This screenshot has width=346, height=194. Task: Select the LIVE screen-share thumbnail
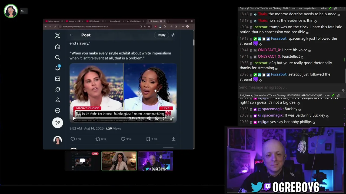pyautogui.click(x=82, y=161)
